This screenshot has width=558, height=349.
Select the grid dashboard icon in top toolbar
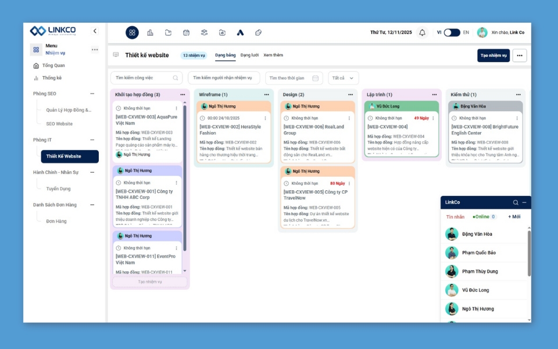tap(132, 33)
